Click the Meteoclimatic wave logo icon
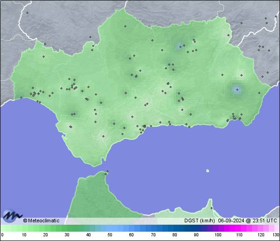Viewport: 280px width, 241px height. point(12,216)
